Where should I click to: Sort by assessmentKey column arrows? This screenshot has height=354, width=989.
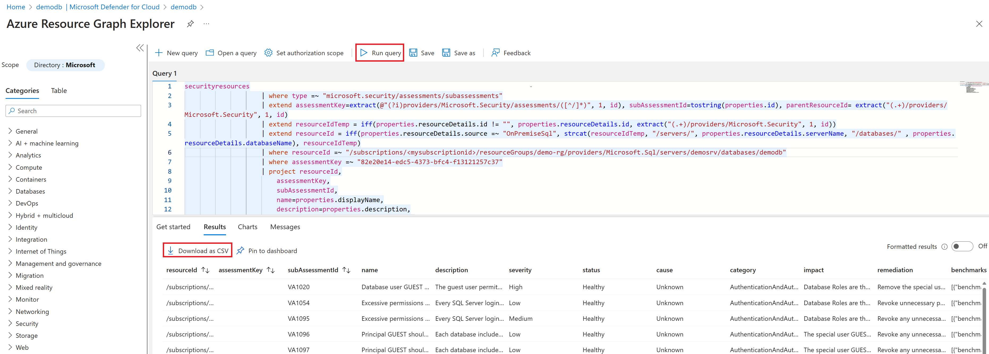[271, 270]
